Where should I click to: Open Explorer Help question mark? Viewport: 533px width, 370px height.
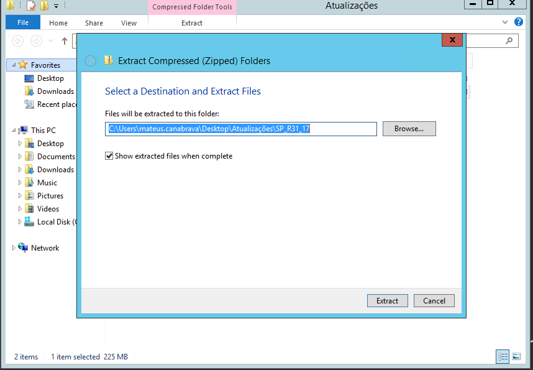pos(518,22)
